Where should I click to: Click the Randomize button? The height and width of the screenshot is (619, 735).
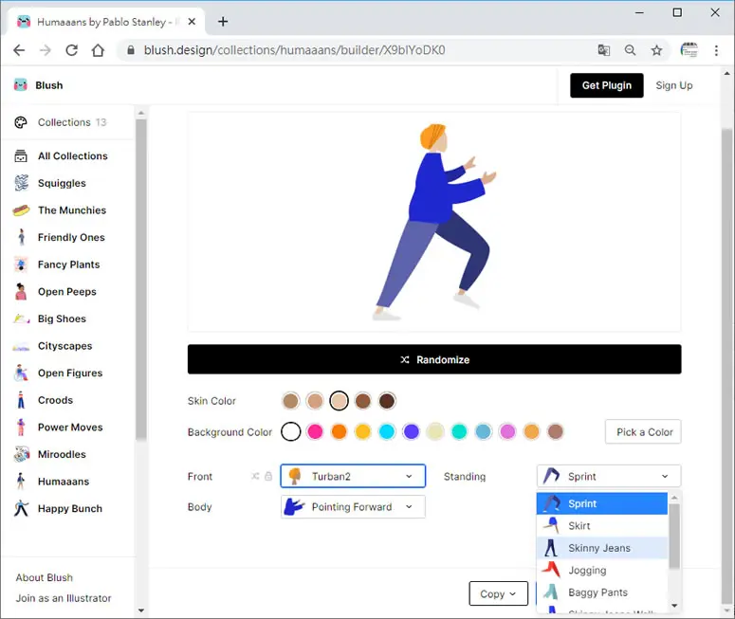(x=434, y=359)
